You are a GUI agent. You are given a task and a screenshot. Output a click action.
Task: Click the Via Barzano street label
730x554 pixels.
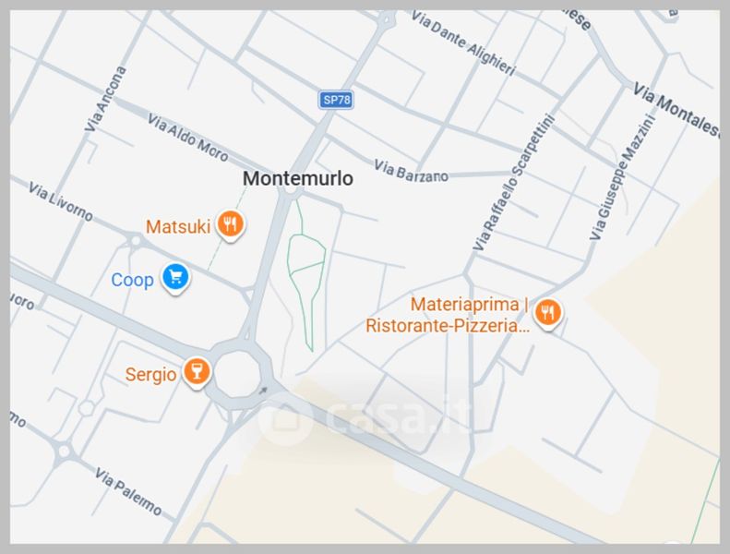[411, 171]
